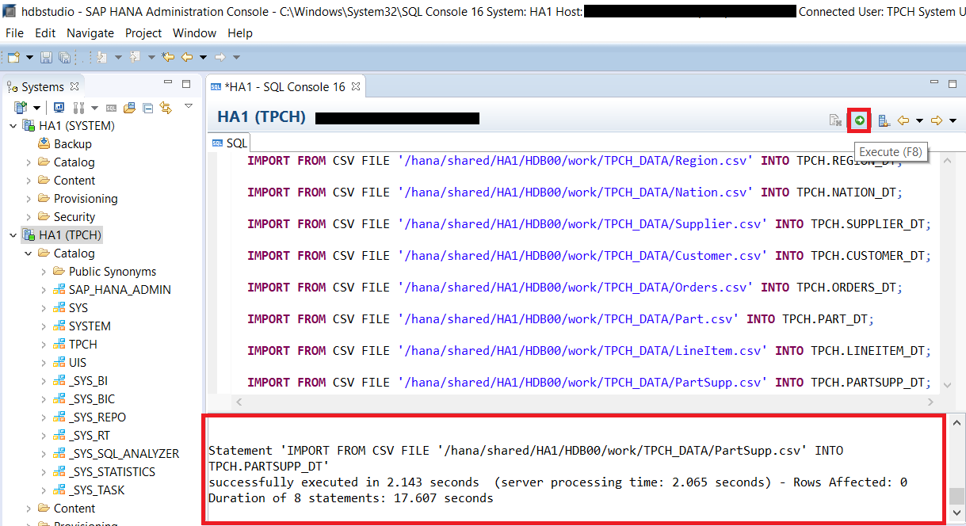The width and height of the screenshot is (966, 526).
Task: Open the Window menu
Action: 194,33
